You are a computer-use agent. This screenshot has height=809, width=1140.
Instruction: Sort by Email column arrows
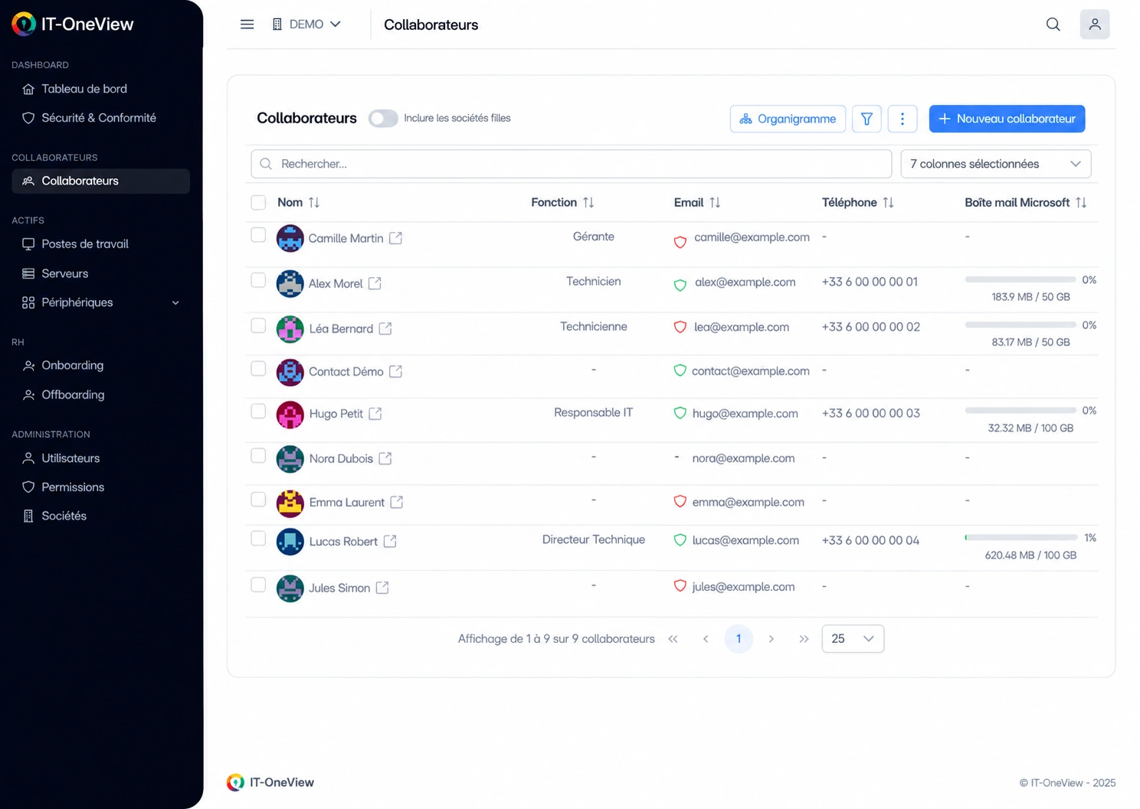tap(715, 202)
